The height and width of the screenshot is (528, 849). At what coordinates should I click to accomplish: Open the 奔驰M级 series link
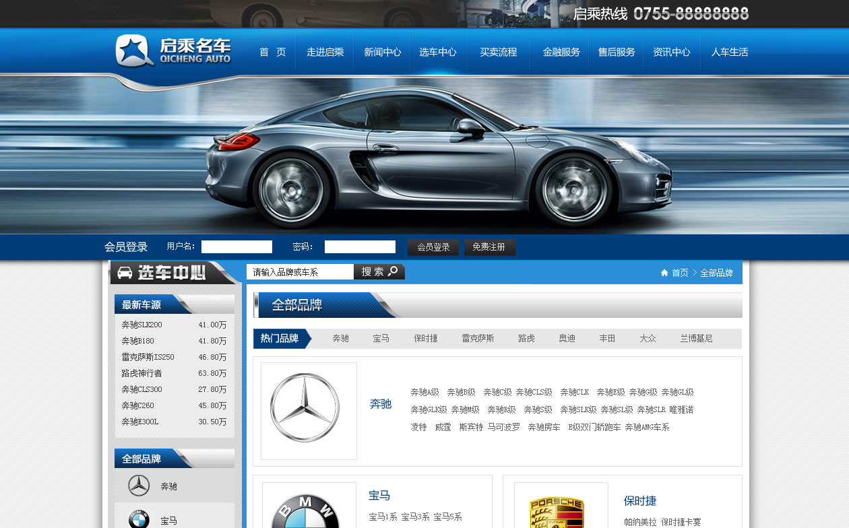(466, 409)
